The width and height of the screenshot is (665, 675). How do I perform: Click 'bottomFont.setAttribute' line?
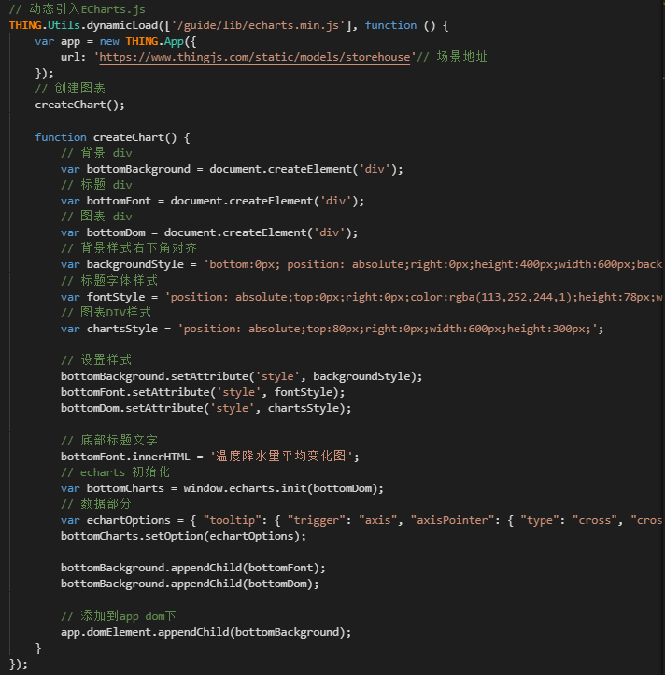[x=203, y=393]
